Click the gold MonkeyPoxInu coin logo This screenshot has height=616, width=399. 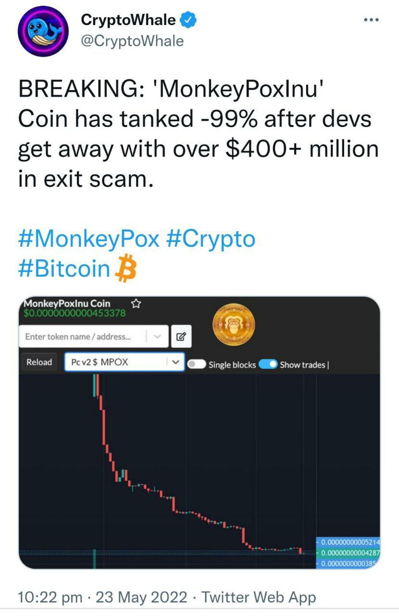tap(234, 325)
